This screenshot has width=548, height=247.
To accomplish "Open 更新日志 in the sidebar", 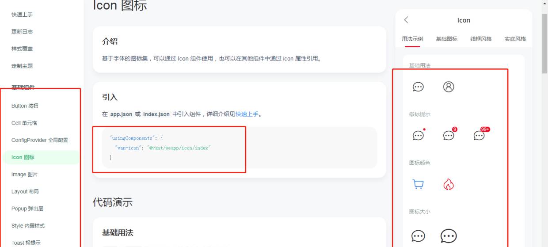I will pyautogui.click(x=22, y=32).
